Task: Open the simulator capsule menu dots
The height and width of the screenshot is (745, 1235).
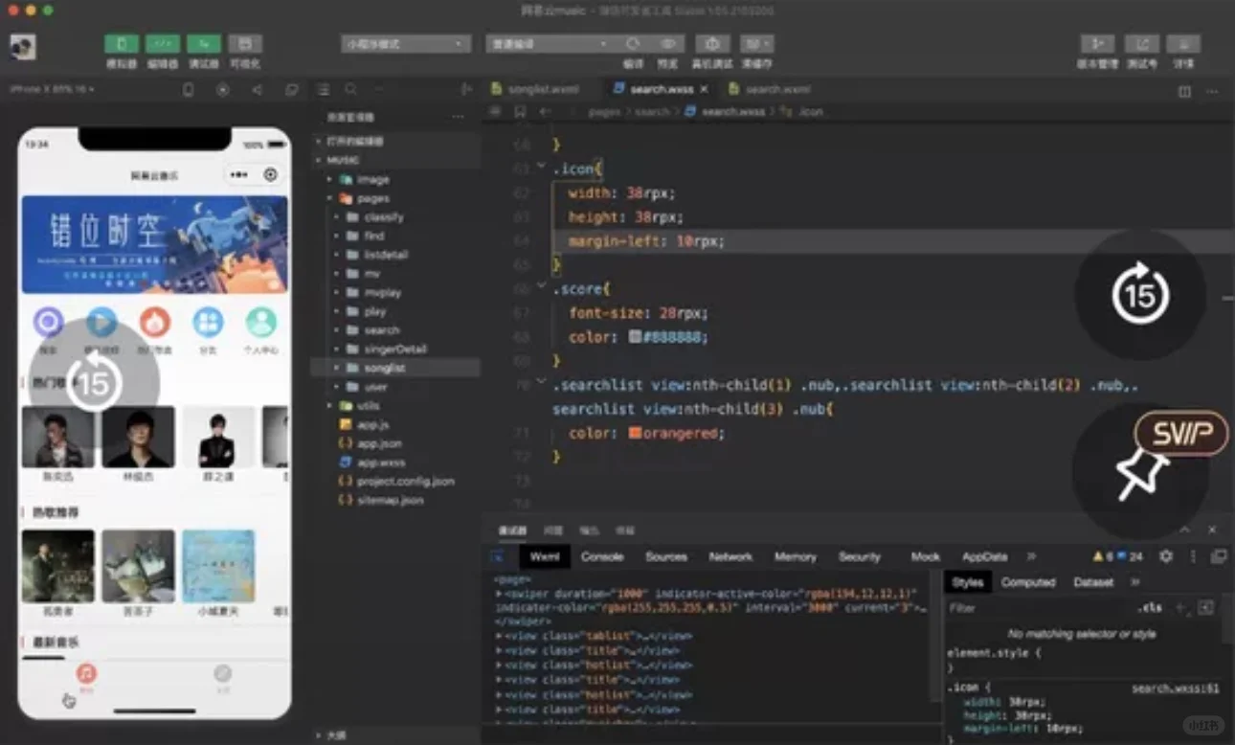Action: tap(238, 175)
